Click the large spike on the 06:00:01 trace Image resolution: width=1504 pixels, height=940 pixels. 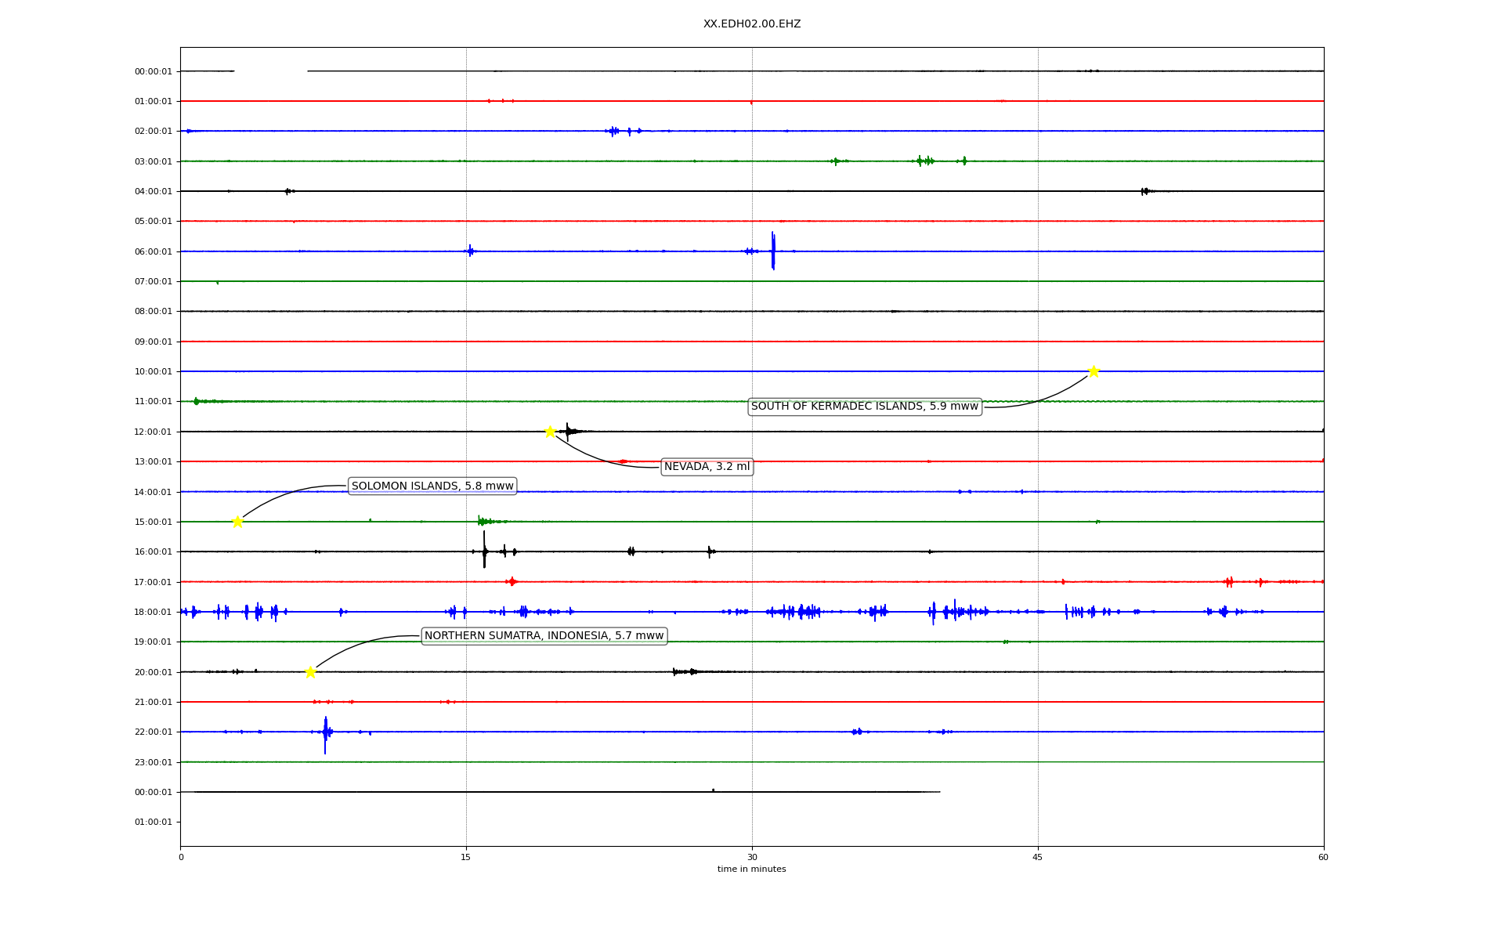coord(773,251)
